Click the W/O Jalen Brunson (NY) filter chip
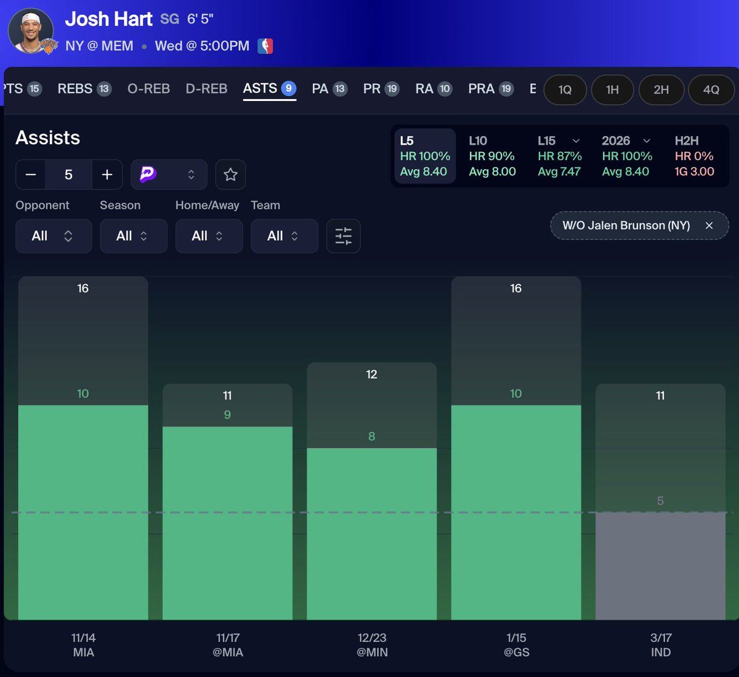The height and width of the screenshot is (677, 739). 639,225
